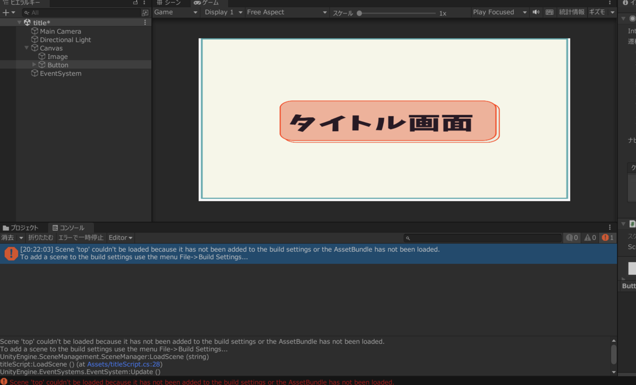Toggle the 折りたたむ collapse button
This screenshot has width=636, height=385.
[41, 237]
